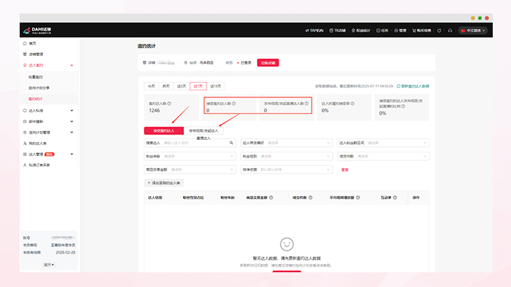Click the refresh icon in header
This screenshot has width=511, height=287.
(439, 31)
